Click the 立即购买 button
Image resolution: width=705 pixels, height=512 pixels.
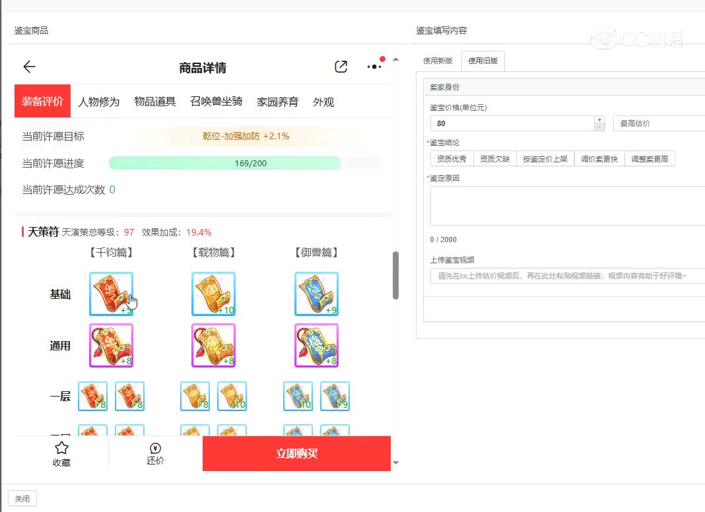tap(297, 453)
